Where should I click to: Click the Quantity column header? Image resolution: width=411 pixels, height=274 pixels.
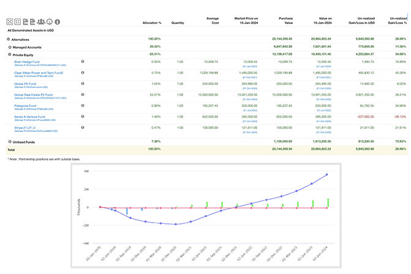(178, 22)
